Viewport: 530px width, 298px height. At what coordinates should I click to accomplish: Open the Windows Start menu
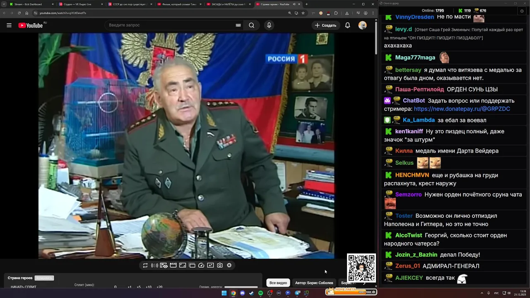(224, 293)
